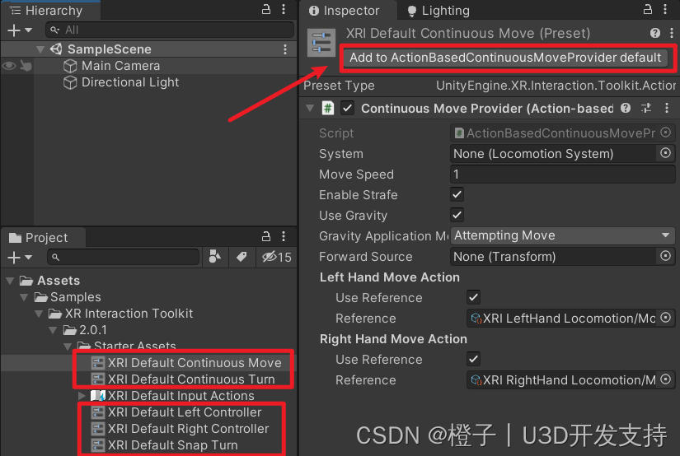Pick Forward Source object with circle selector
The height and width of the screenshot is (456, 680).
665,256
